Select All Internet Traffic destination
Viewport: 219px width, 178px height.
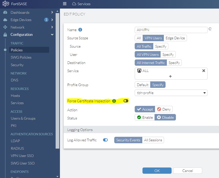click(x=151, y=63)
